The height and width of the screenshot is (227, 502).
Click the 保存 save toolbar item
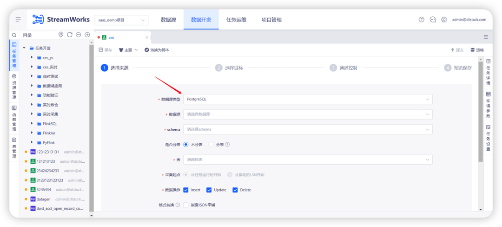click(106, 50)
